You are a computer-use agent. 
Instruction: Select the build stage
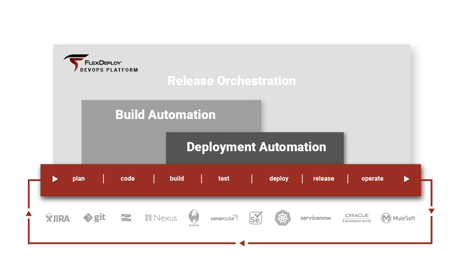coord(177,179)
